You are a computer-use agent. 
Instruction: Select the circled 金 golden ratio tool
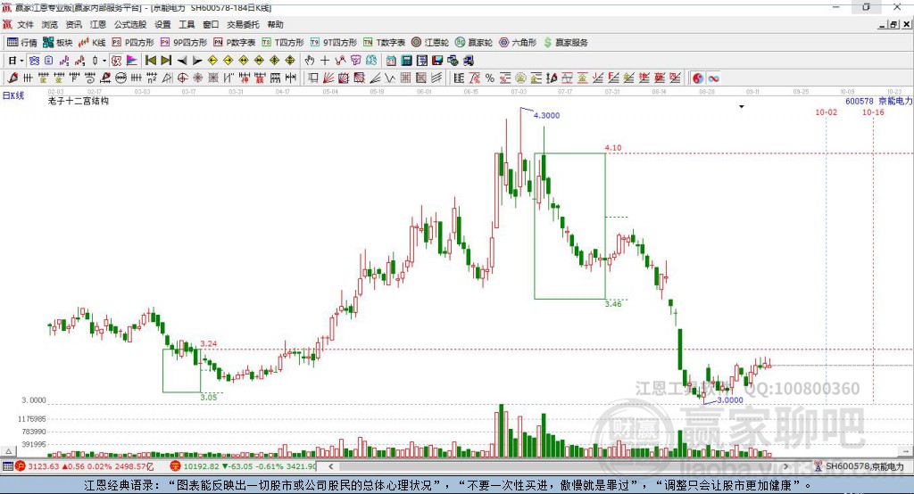point(520,78)
